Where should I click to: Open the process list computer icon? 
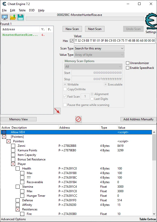(5, 17)
